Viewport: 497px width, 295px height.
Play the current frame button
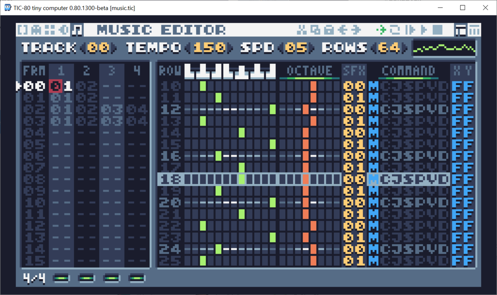[x=410, y=30]
